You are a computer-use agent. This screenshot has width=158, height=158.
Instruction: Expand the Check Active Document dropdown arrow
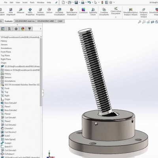[116, 17]
